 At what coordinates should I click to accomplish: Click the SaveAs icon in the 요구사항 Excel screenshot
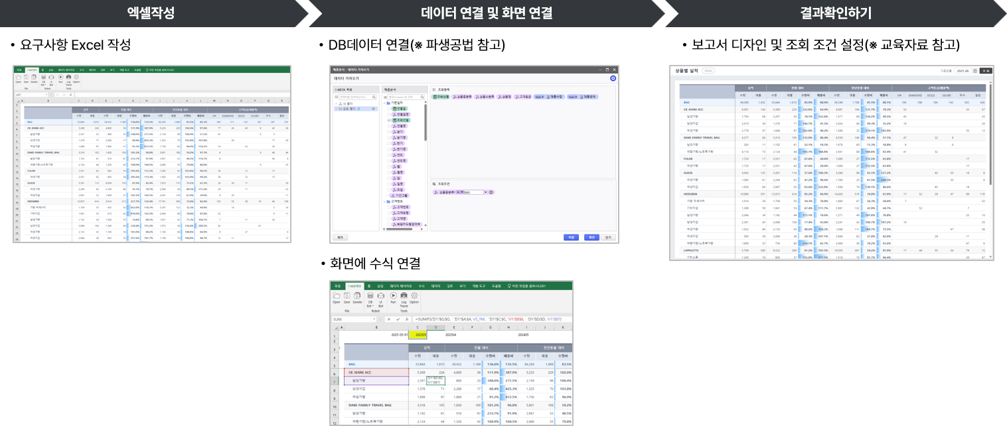click(34, 77)
